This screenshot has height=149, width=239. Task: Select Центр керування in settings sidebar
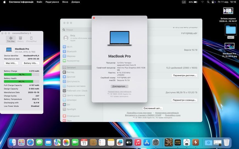tap(77, 95)
